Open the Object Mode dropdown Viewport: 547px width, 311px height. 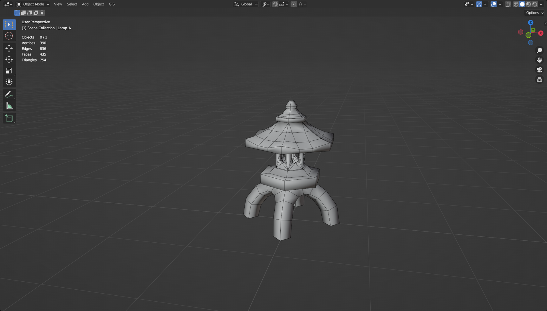pyautogui.click(x=33, y=4)
